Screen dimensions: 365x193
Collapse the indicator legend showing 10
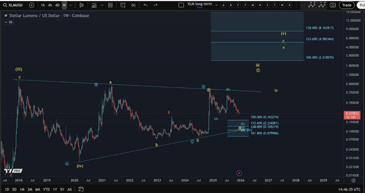click(x=8, y=22)
